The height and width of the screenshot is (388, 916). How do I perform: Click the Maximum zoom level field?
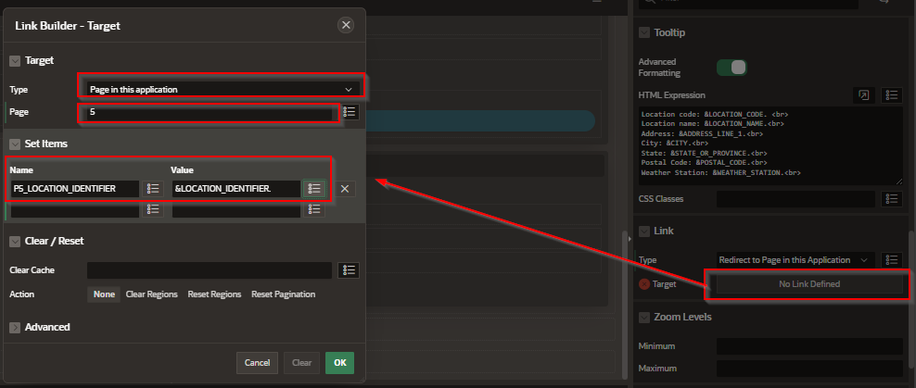809,369
